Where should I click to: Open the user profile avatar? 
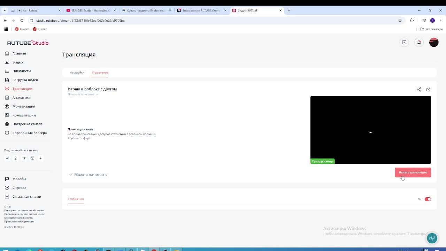(434, 43)
